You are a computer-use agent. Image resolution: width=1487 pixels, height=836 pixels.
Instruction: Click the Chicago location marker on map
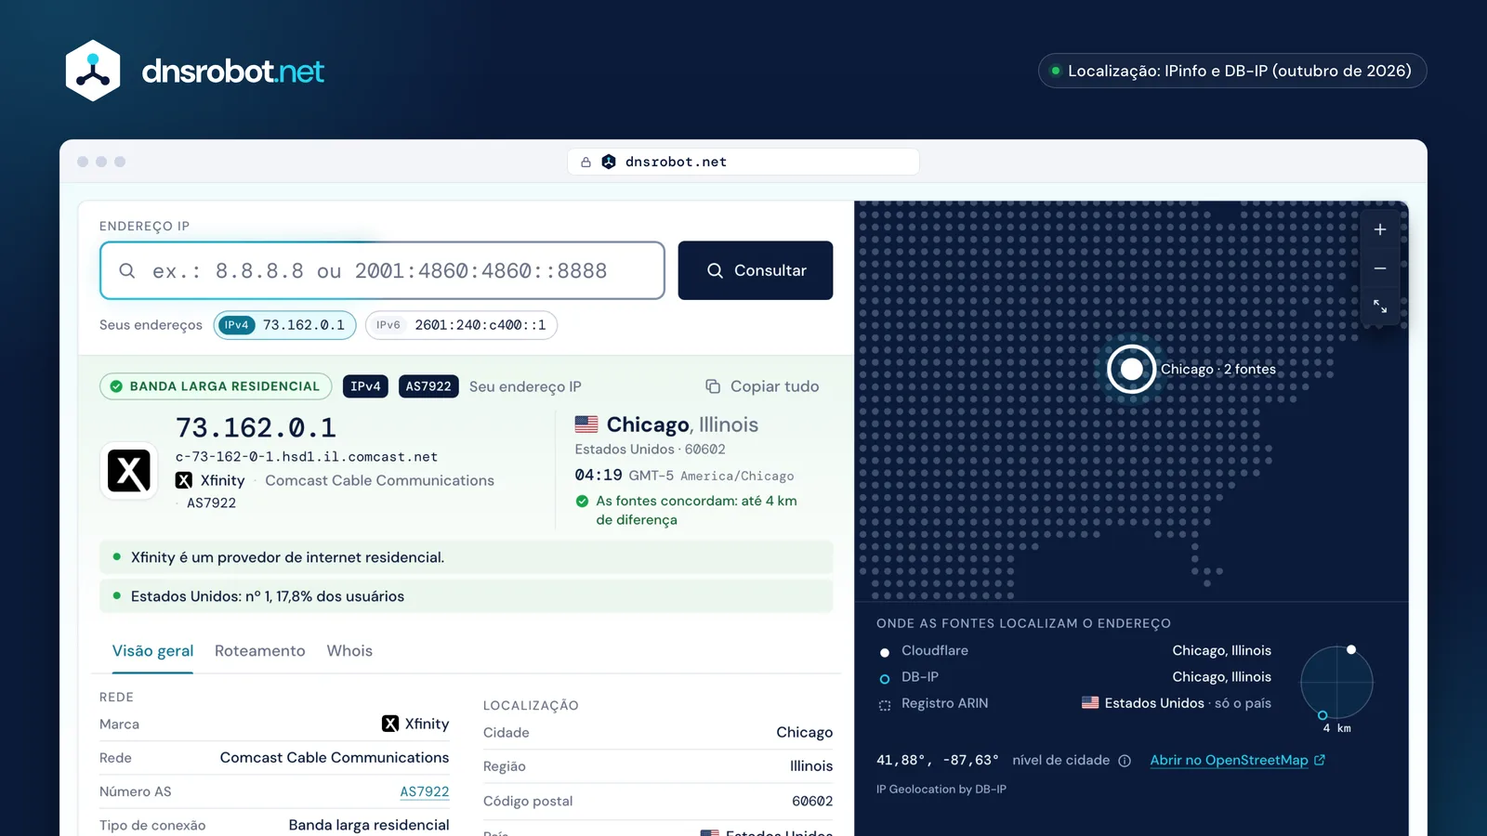1131,369
